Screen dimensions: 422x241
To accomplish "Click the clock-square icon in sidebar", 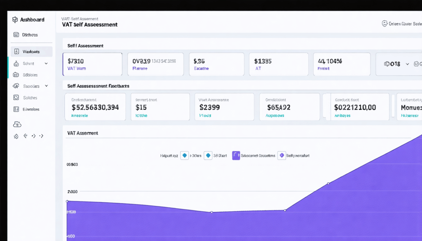I will 16,98.
